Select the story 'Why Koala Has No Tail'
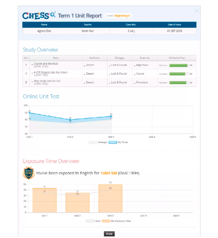This screenshot has width=218, height=238. (47, 81)
